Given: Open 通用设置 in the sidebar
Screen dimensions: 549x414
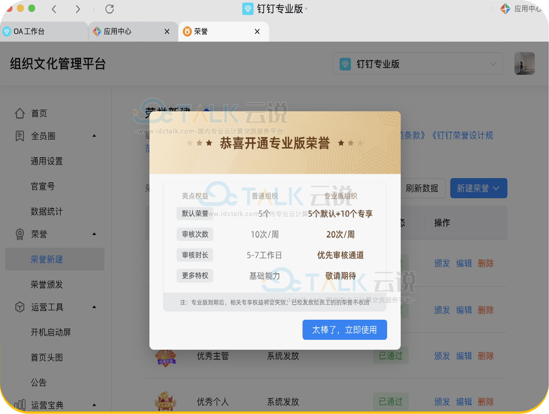Looking at the screenshot, I should pyautogui.click(x=47, y=161).
